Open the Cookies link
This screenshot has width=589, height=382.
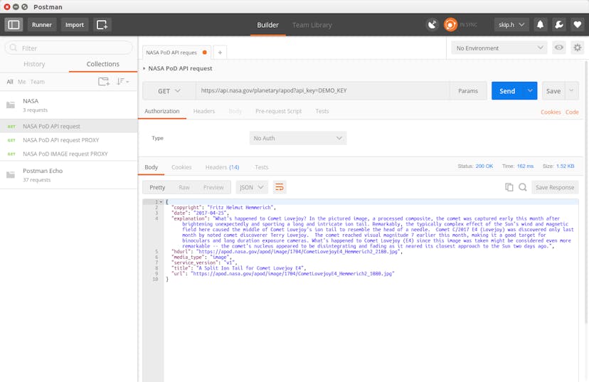[551, 112]
